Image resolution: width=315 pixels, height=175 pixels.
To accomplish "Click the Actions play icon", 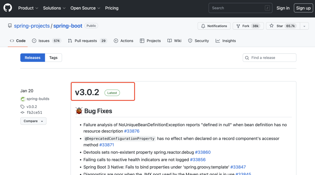I will (116, 41).
